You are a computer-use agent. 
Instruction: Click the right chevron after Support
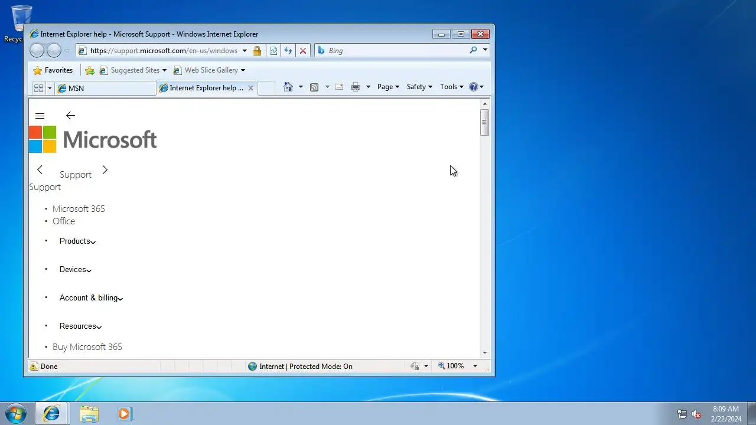pos(105,170)
